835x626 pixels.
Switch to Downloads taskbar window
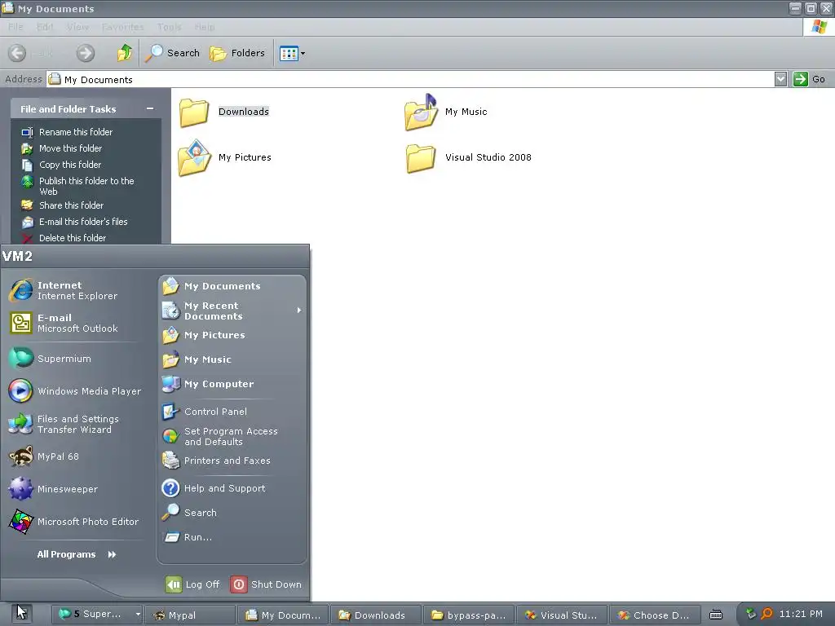(x=376, y=615)
